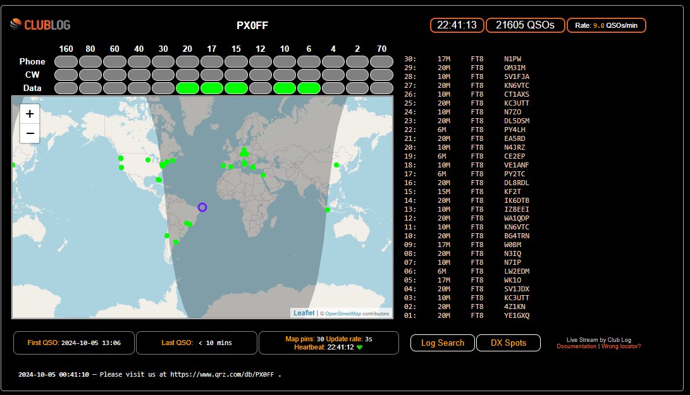Click the qrz.com visit message text
This screenshot has height=395, width=690.
click(x=150, y=374)
